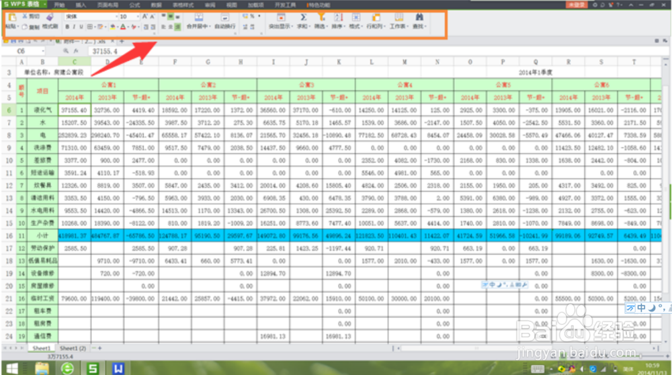Add a new sheet with the plus button
Viewport: 672px width, 375px height.
pos(100,348)
